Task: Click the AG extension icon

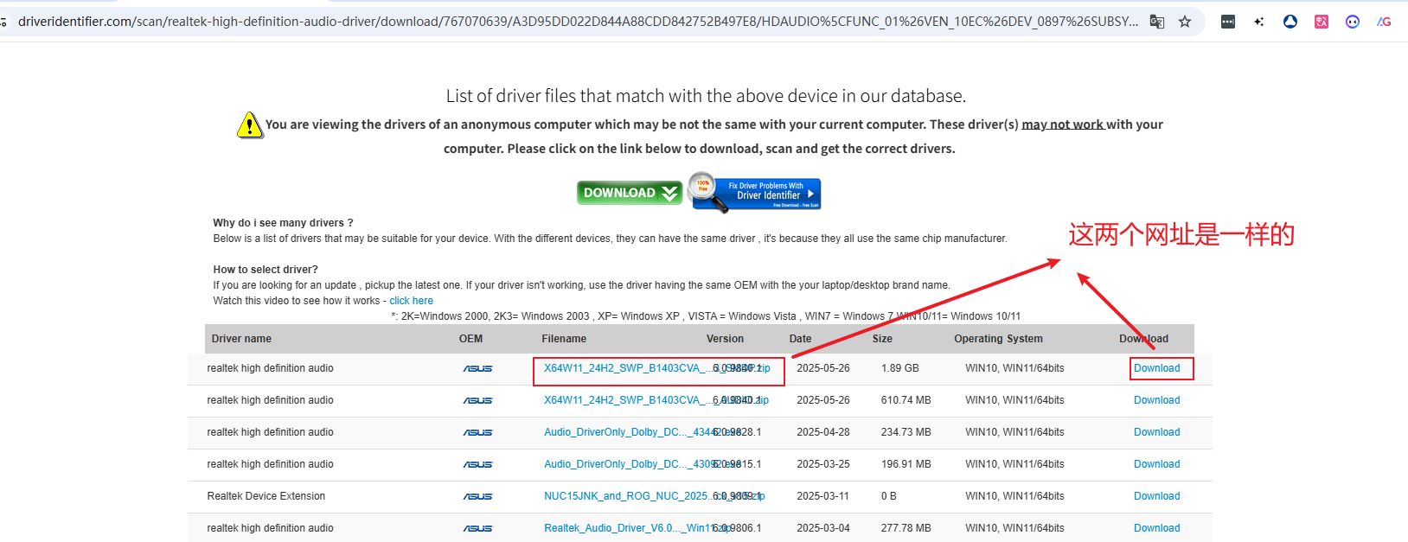Action: (x=1384, y=22)
